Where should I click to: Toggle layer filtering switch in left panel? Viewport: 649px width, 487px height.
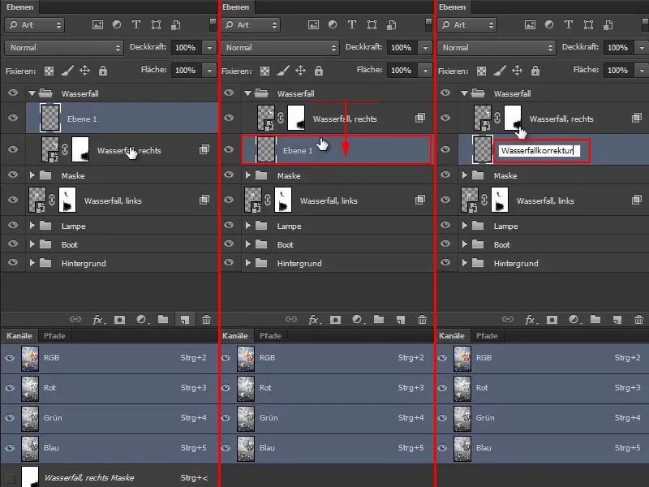click(213, 25)
